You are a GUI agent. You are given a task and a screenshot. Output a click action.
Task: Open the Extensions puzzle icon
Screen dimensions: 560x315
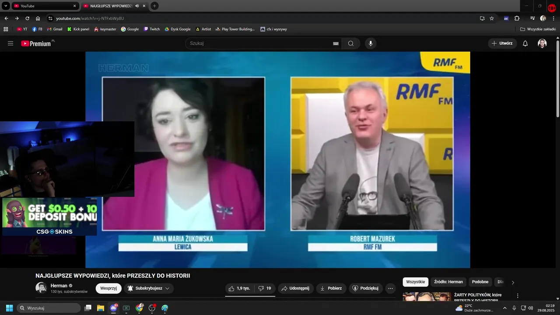[517, 18]
